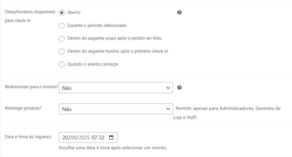Select prazo após o pedido ser feito option

tap(62, 38)
